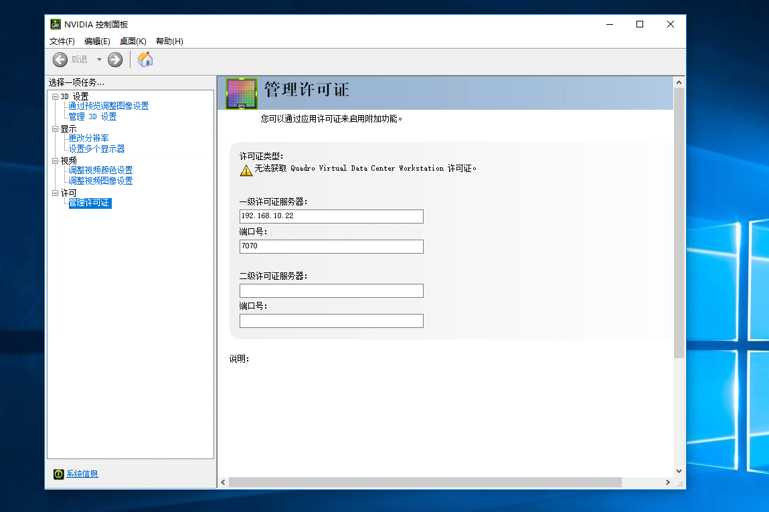Open the 桌面(K) menu
The image size is (769, 512).
133,41
